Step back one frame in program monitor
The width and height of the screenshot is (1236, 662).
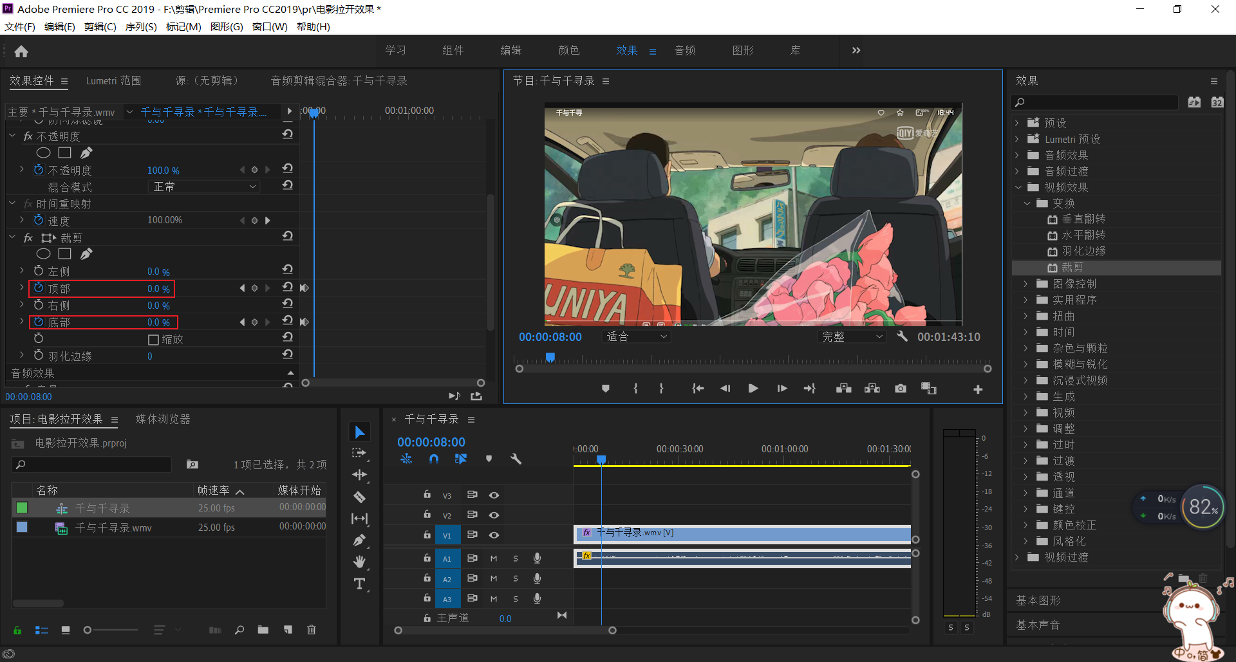click(x=725, y=389)
